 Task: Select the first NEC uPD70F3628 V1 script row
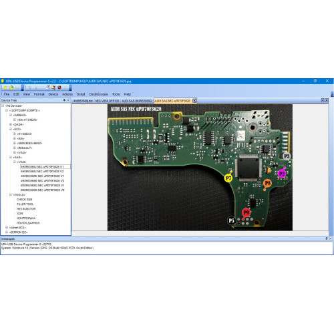pos(45,166)
